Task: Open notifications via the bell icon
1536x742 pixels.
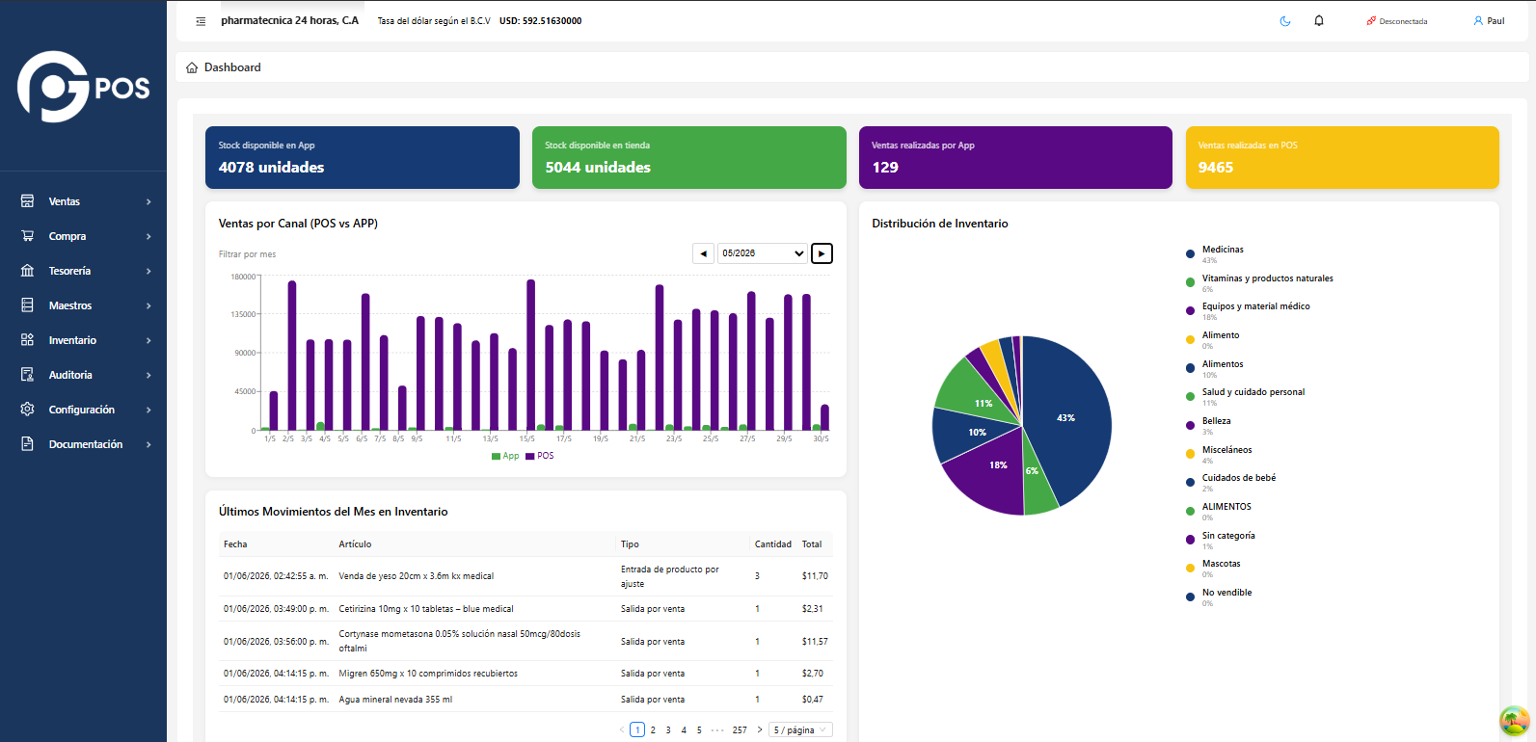Action: tap(1319, 21)
